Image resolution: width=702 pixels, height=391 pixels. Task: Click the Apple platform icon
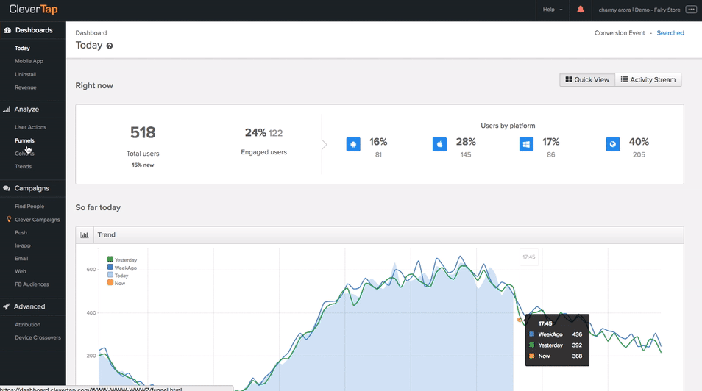pyautogui.click(x=439, y=145)
